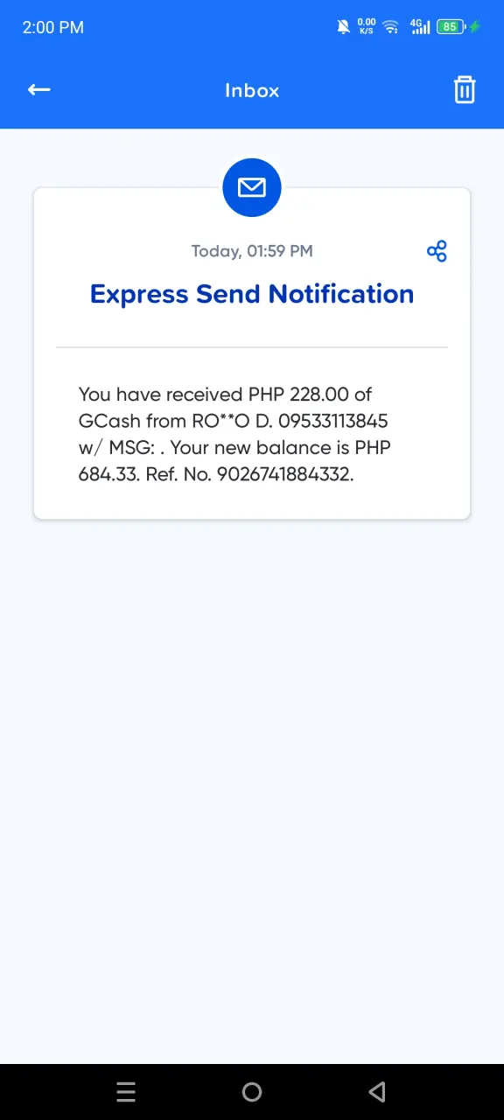Tap the back arrow in the header
504x1120 pixels.
tap(38, 90)
